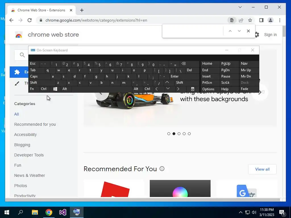Toggle the left Alt key on keyboard

(66, 89)
